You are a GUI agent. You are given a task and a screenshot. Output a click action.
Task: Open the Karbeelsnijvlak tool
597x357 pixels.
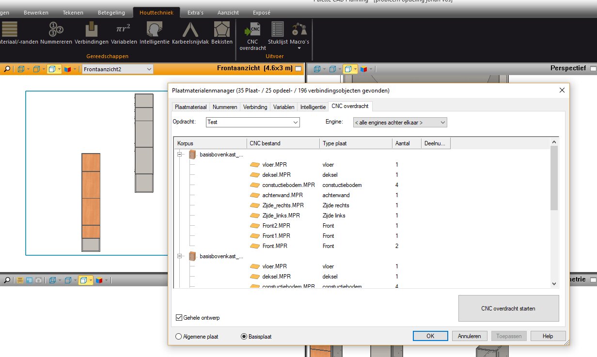[190, 32]
